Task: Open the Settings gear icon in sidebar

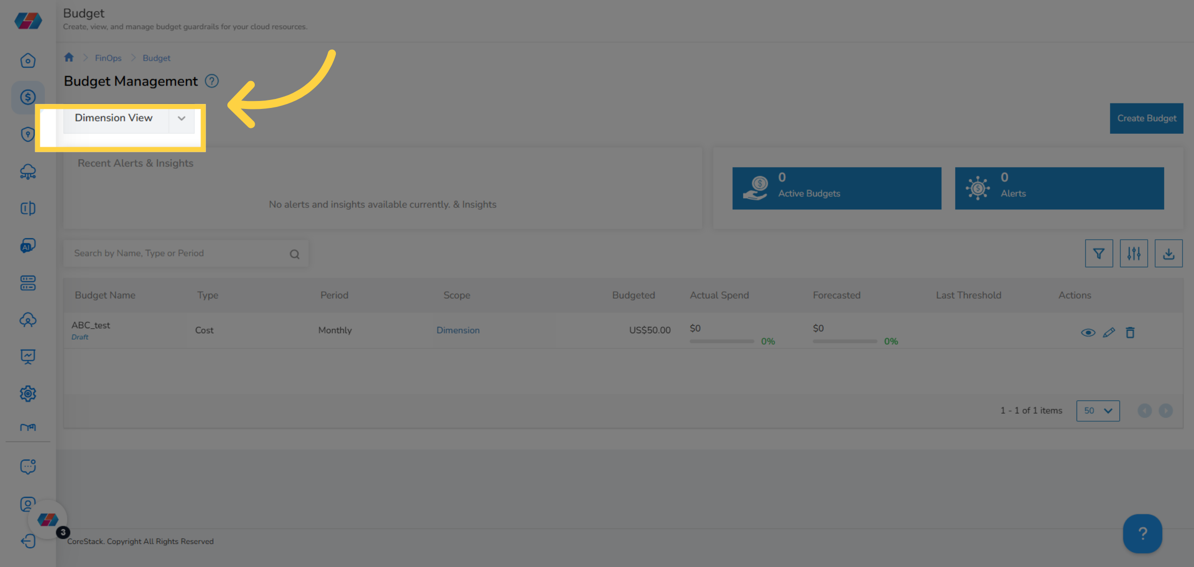Action: (x=28, y=393)
